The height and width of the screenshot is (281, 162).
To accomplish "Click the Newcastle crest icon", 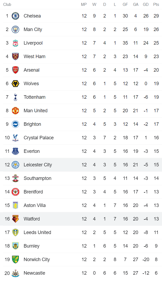I will pyautogui.click(x=15, y=273).
